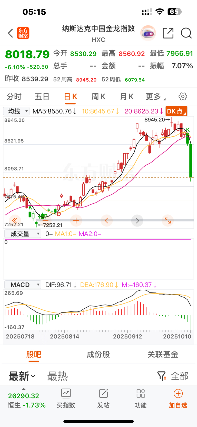Viewport: 197px width, 427px height.
Task: Tap the 20250912 date axis label
Action: [x=127, y=336]
